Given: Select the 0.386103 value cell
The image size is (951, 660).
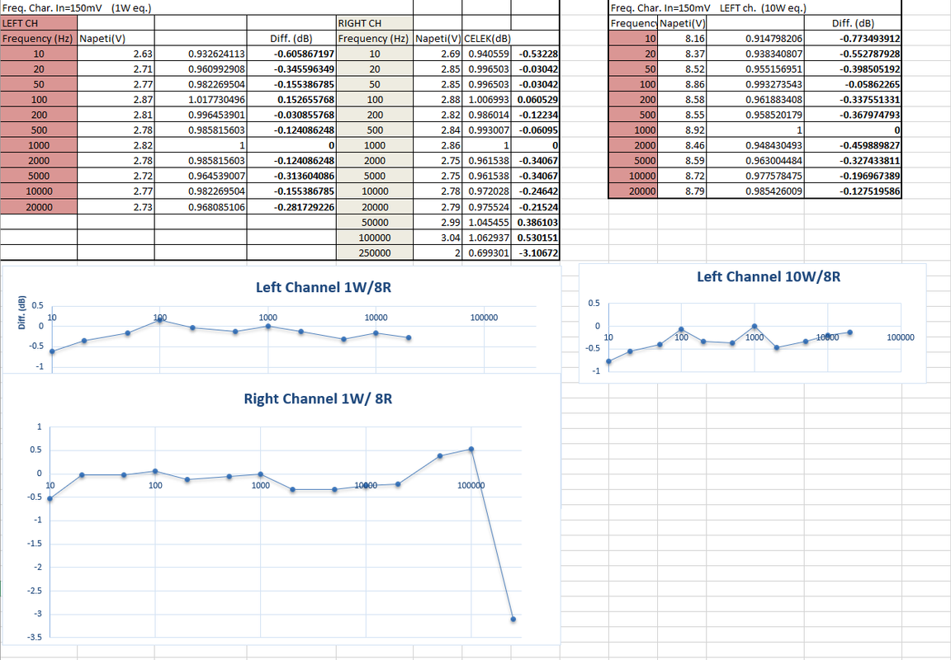Looking at the screenshot, I should coord(535,223).
